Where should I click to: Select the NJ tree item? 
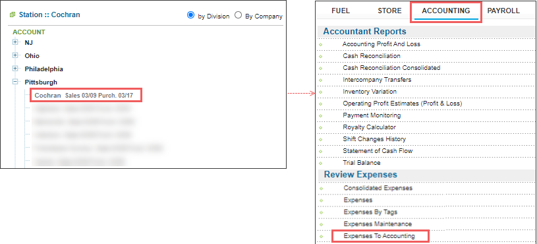tap(29, 43)
